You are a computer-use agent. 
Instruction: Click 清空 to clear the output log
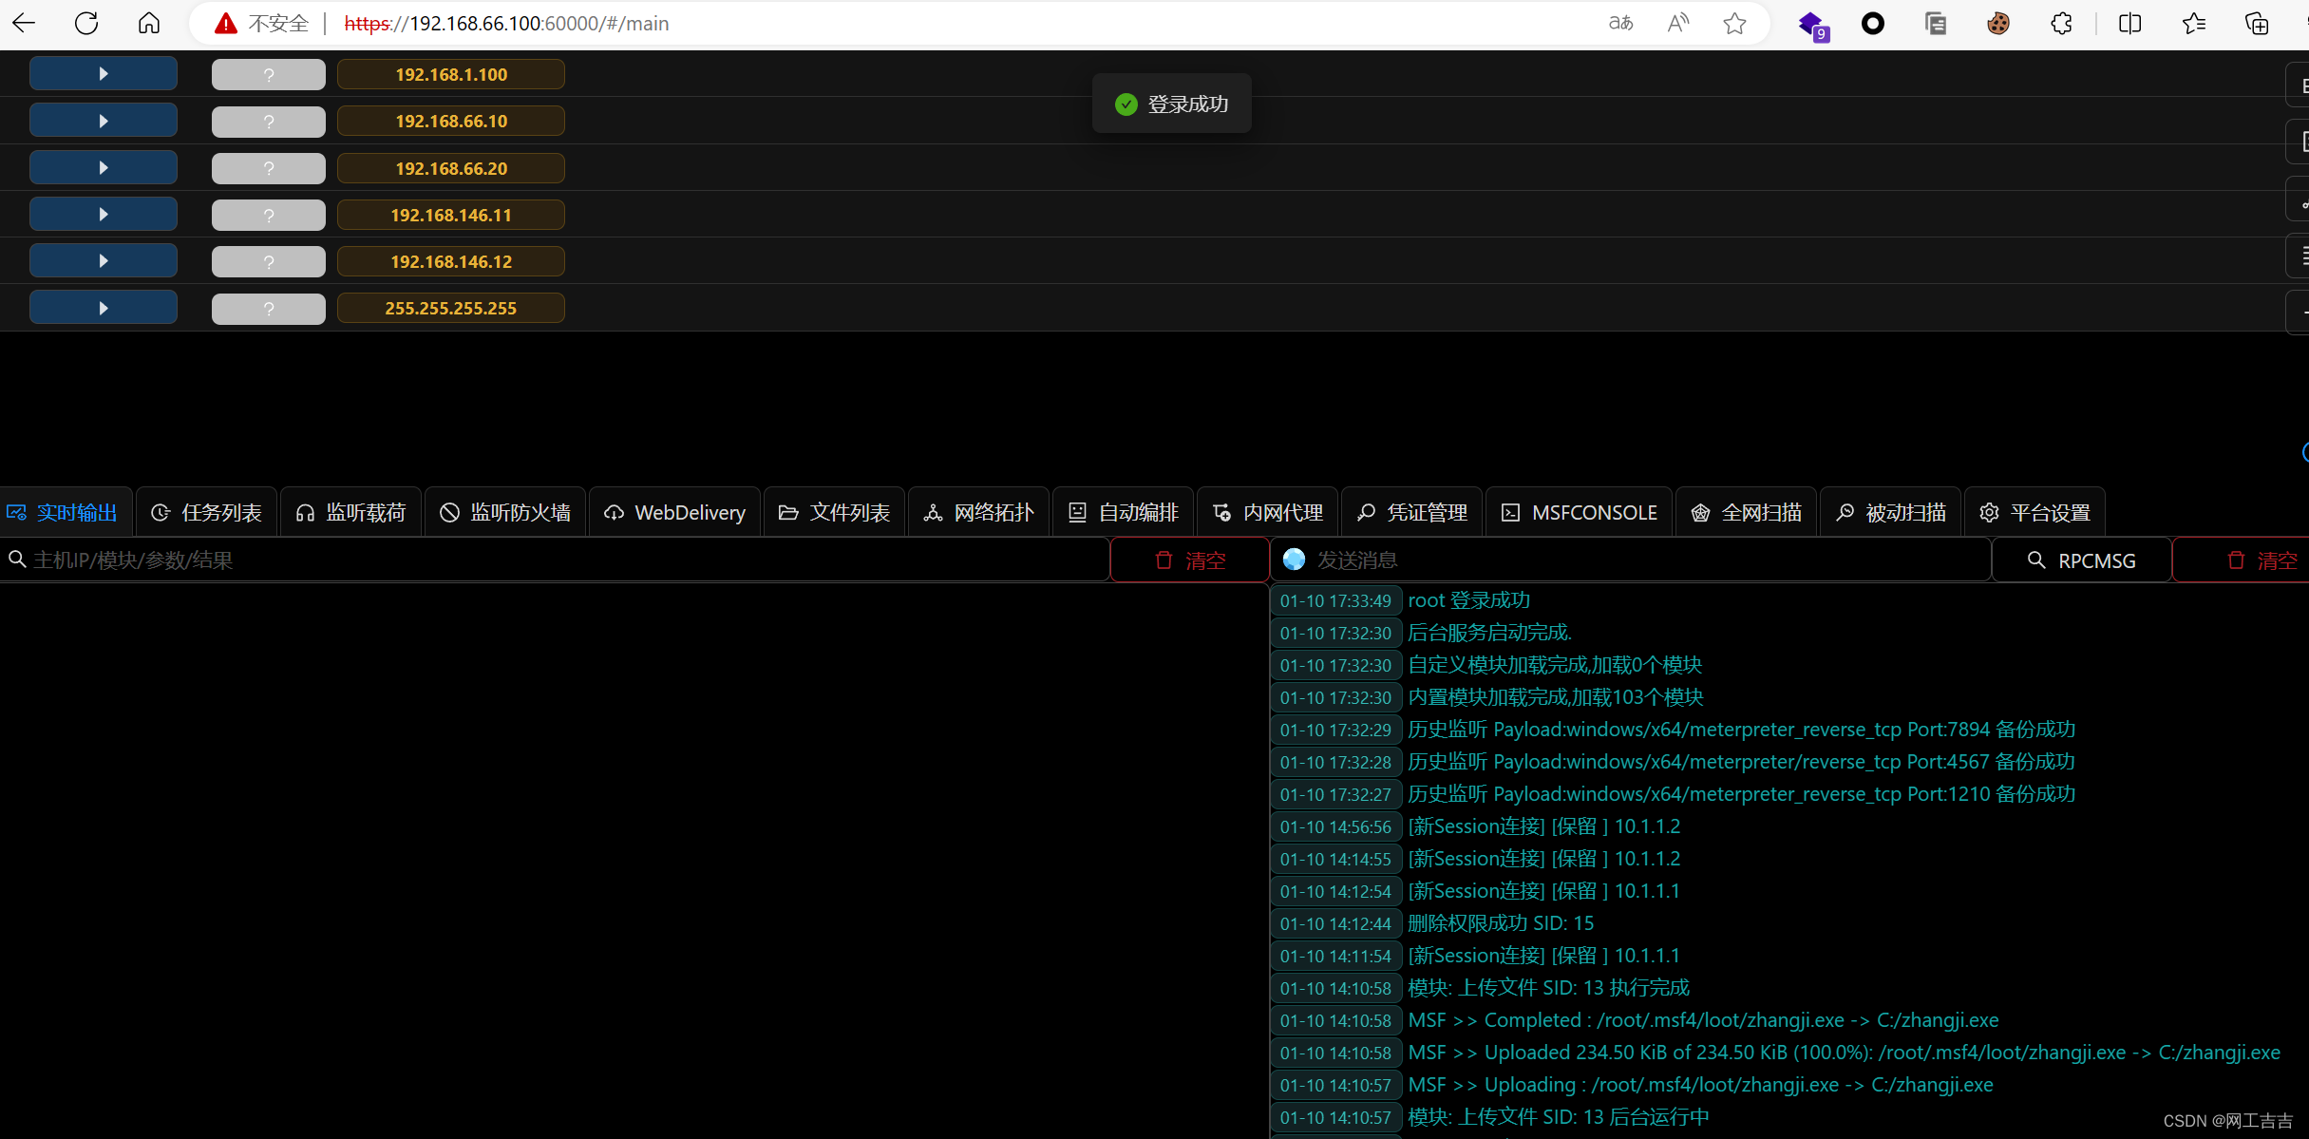(x=1189, y=560)
